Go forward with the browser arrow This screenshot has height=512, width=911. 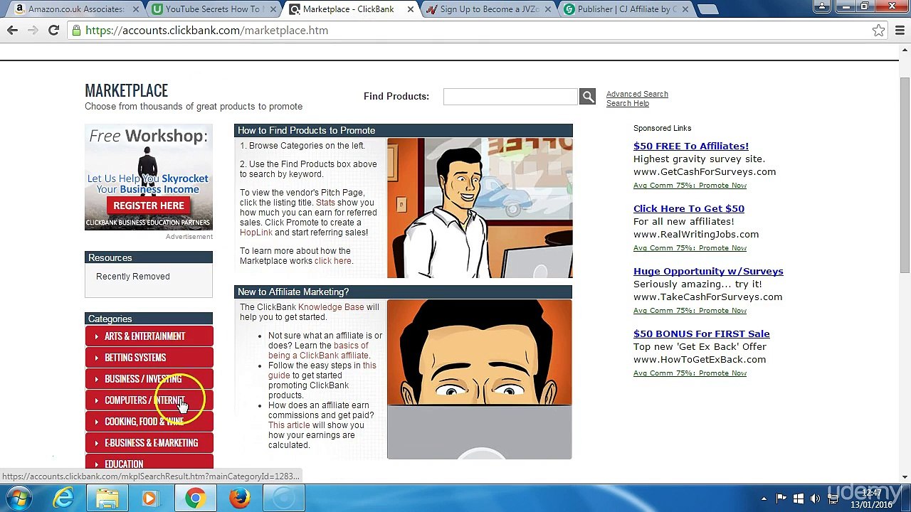click(x=33, y=31)
